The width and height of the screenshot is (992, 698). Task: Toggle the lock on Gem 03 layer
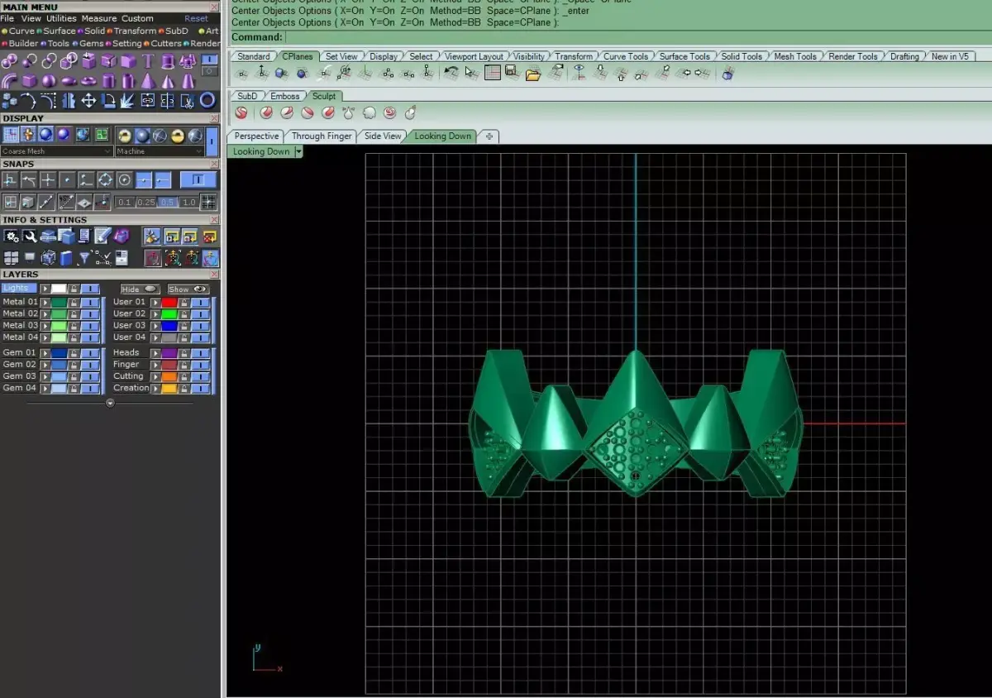coord(74,376)
